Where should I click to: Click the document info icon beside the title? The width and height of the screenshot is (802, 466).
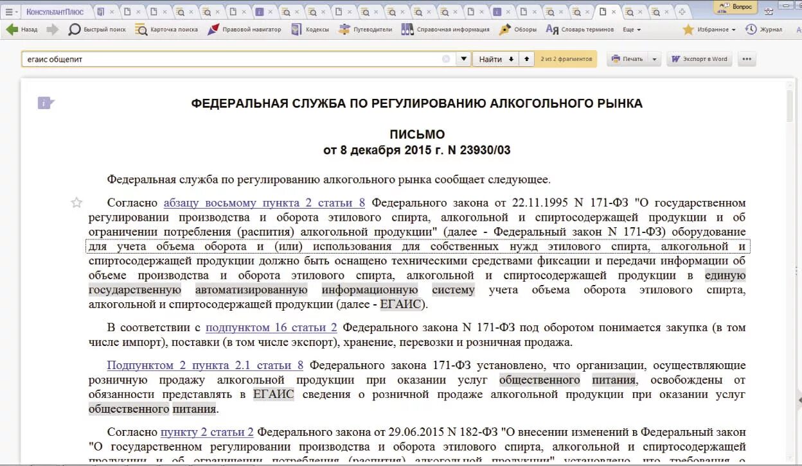(46, 103)
